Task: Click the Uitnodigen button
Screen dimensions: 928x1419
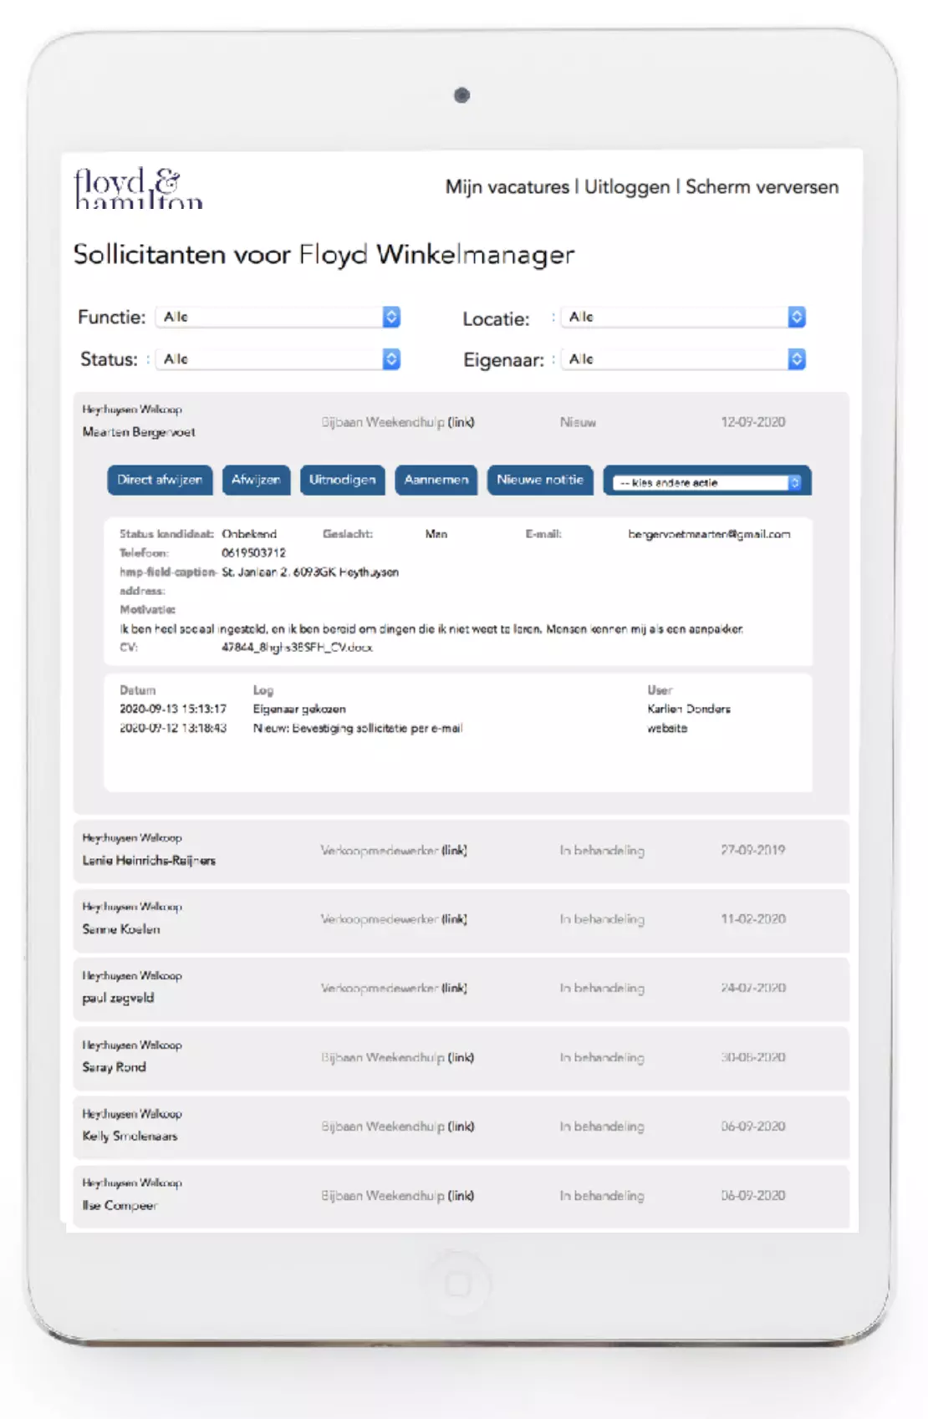Action: pos(343,480)
